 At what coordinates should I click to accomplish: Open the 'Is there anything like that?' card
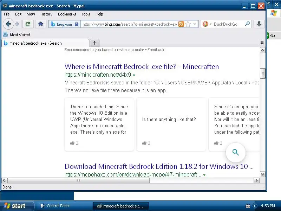point(171,124)
